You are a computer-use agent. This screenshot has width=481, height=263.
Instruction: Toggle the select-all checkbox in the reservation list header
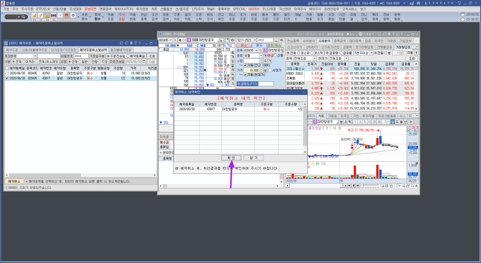point(7,68)
